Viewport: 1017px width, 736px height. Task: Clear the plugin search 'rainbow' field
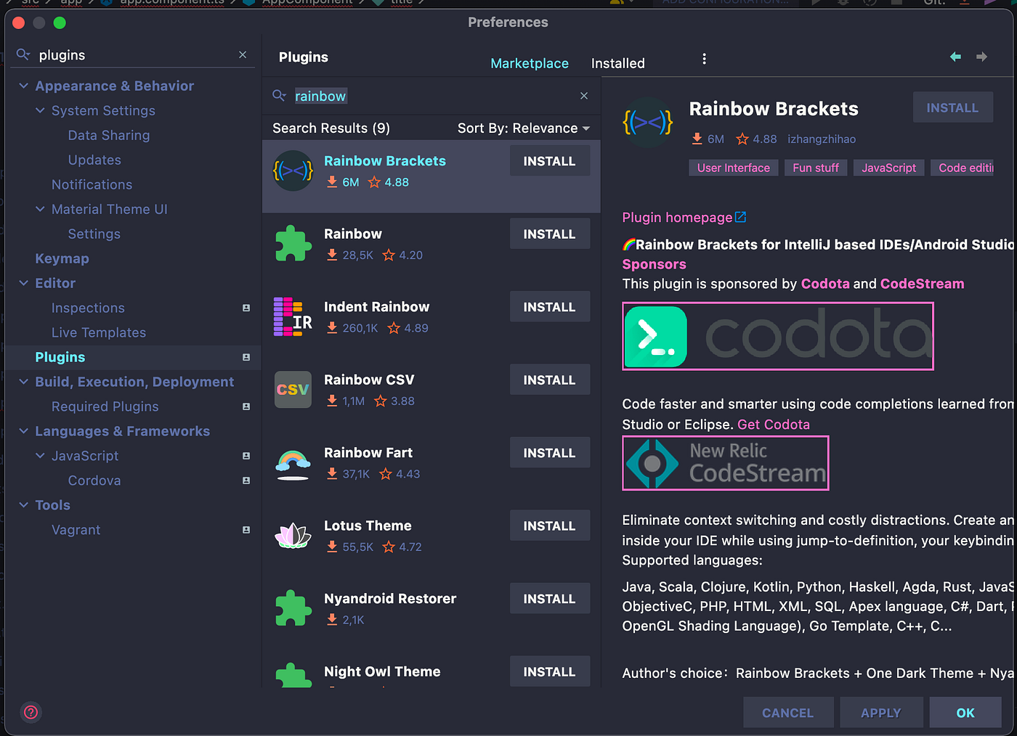[x=584, y=96]
